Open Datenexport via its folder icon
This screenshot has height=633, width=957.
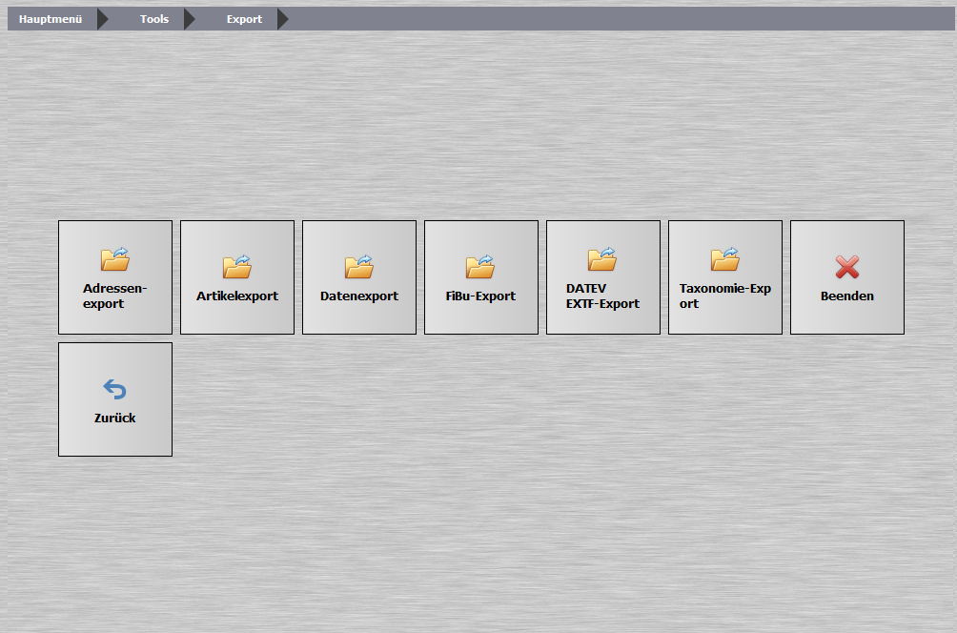point(358,267)
